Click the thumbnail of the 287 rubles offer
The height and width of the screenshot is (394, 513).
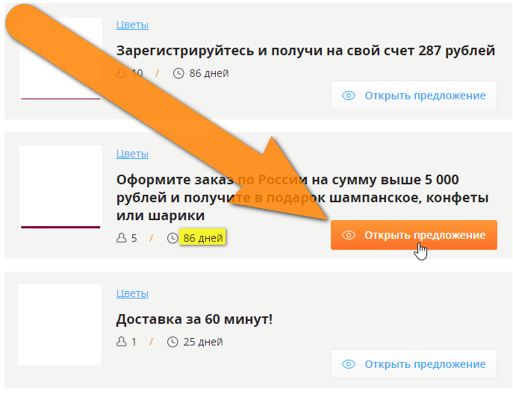[x=60, y=58]
